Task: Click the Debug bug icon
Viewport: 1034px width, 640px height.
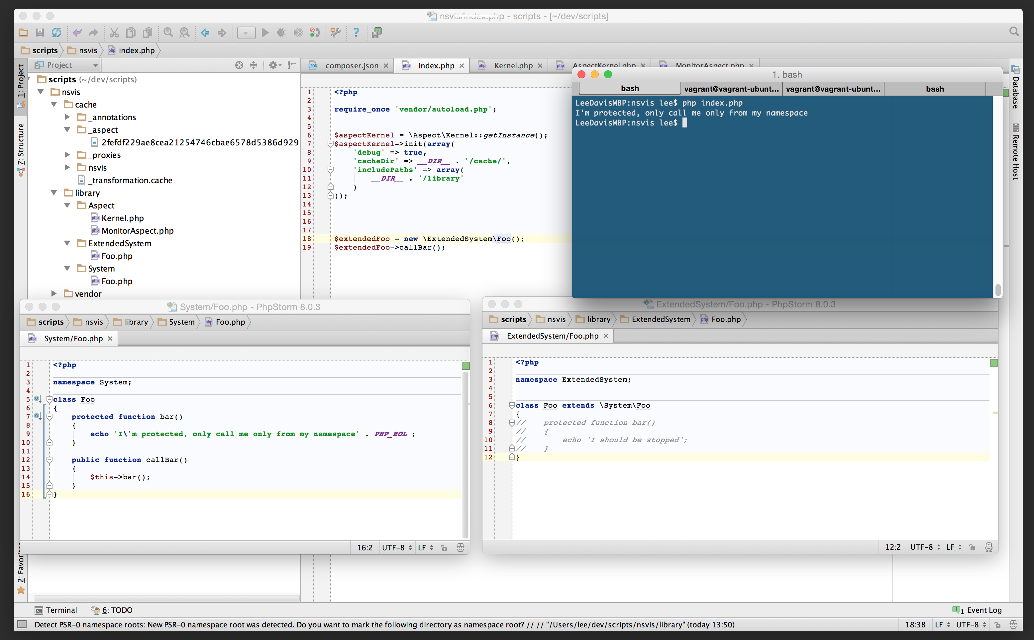Action: tap(281, 33)
